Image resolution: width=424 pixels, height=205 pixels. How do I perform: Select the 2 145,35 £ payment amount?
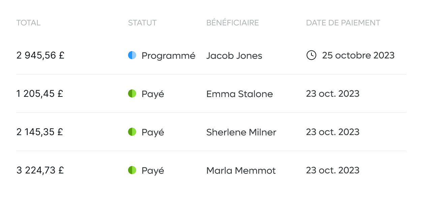40,132
